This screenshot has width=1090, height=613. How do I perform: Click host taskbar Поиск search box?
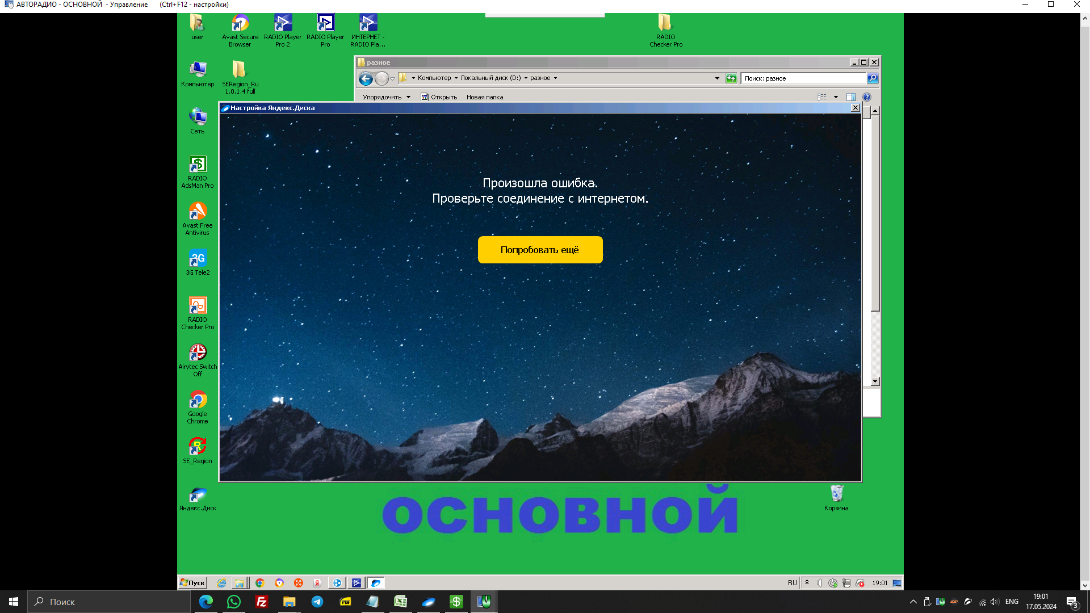[109, 602]
